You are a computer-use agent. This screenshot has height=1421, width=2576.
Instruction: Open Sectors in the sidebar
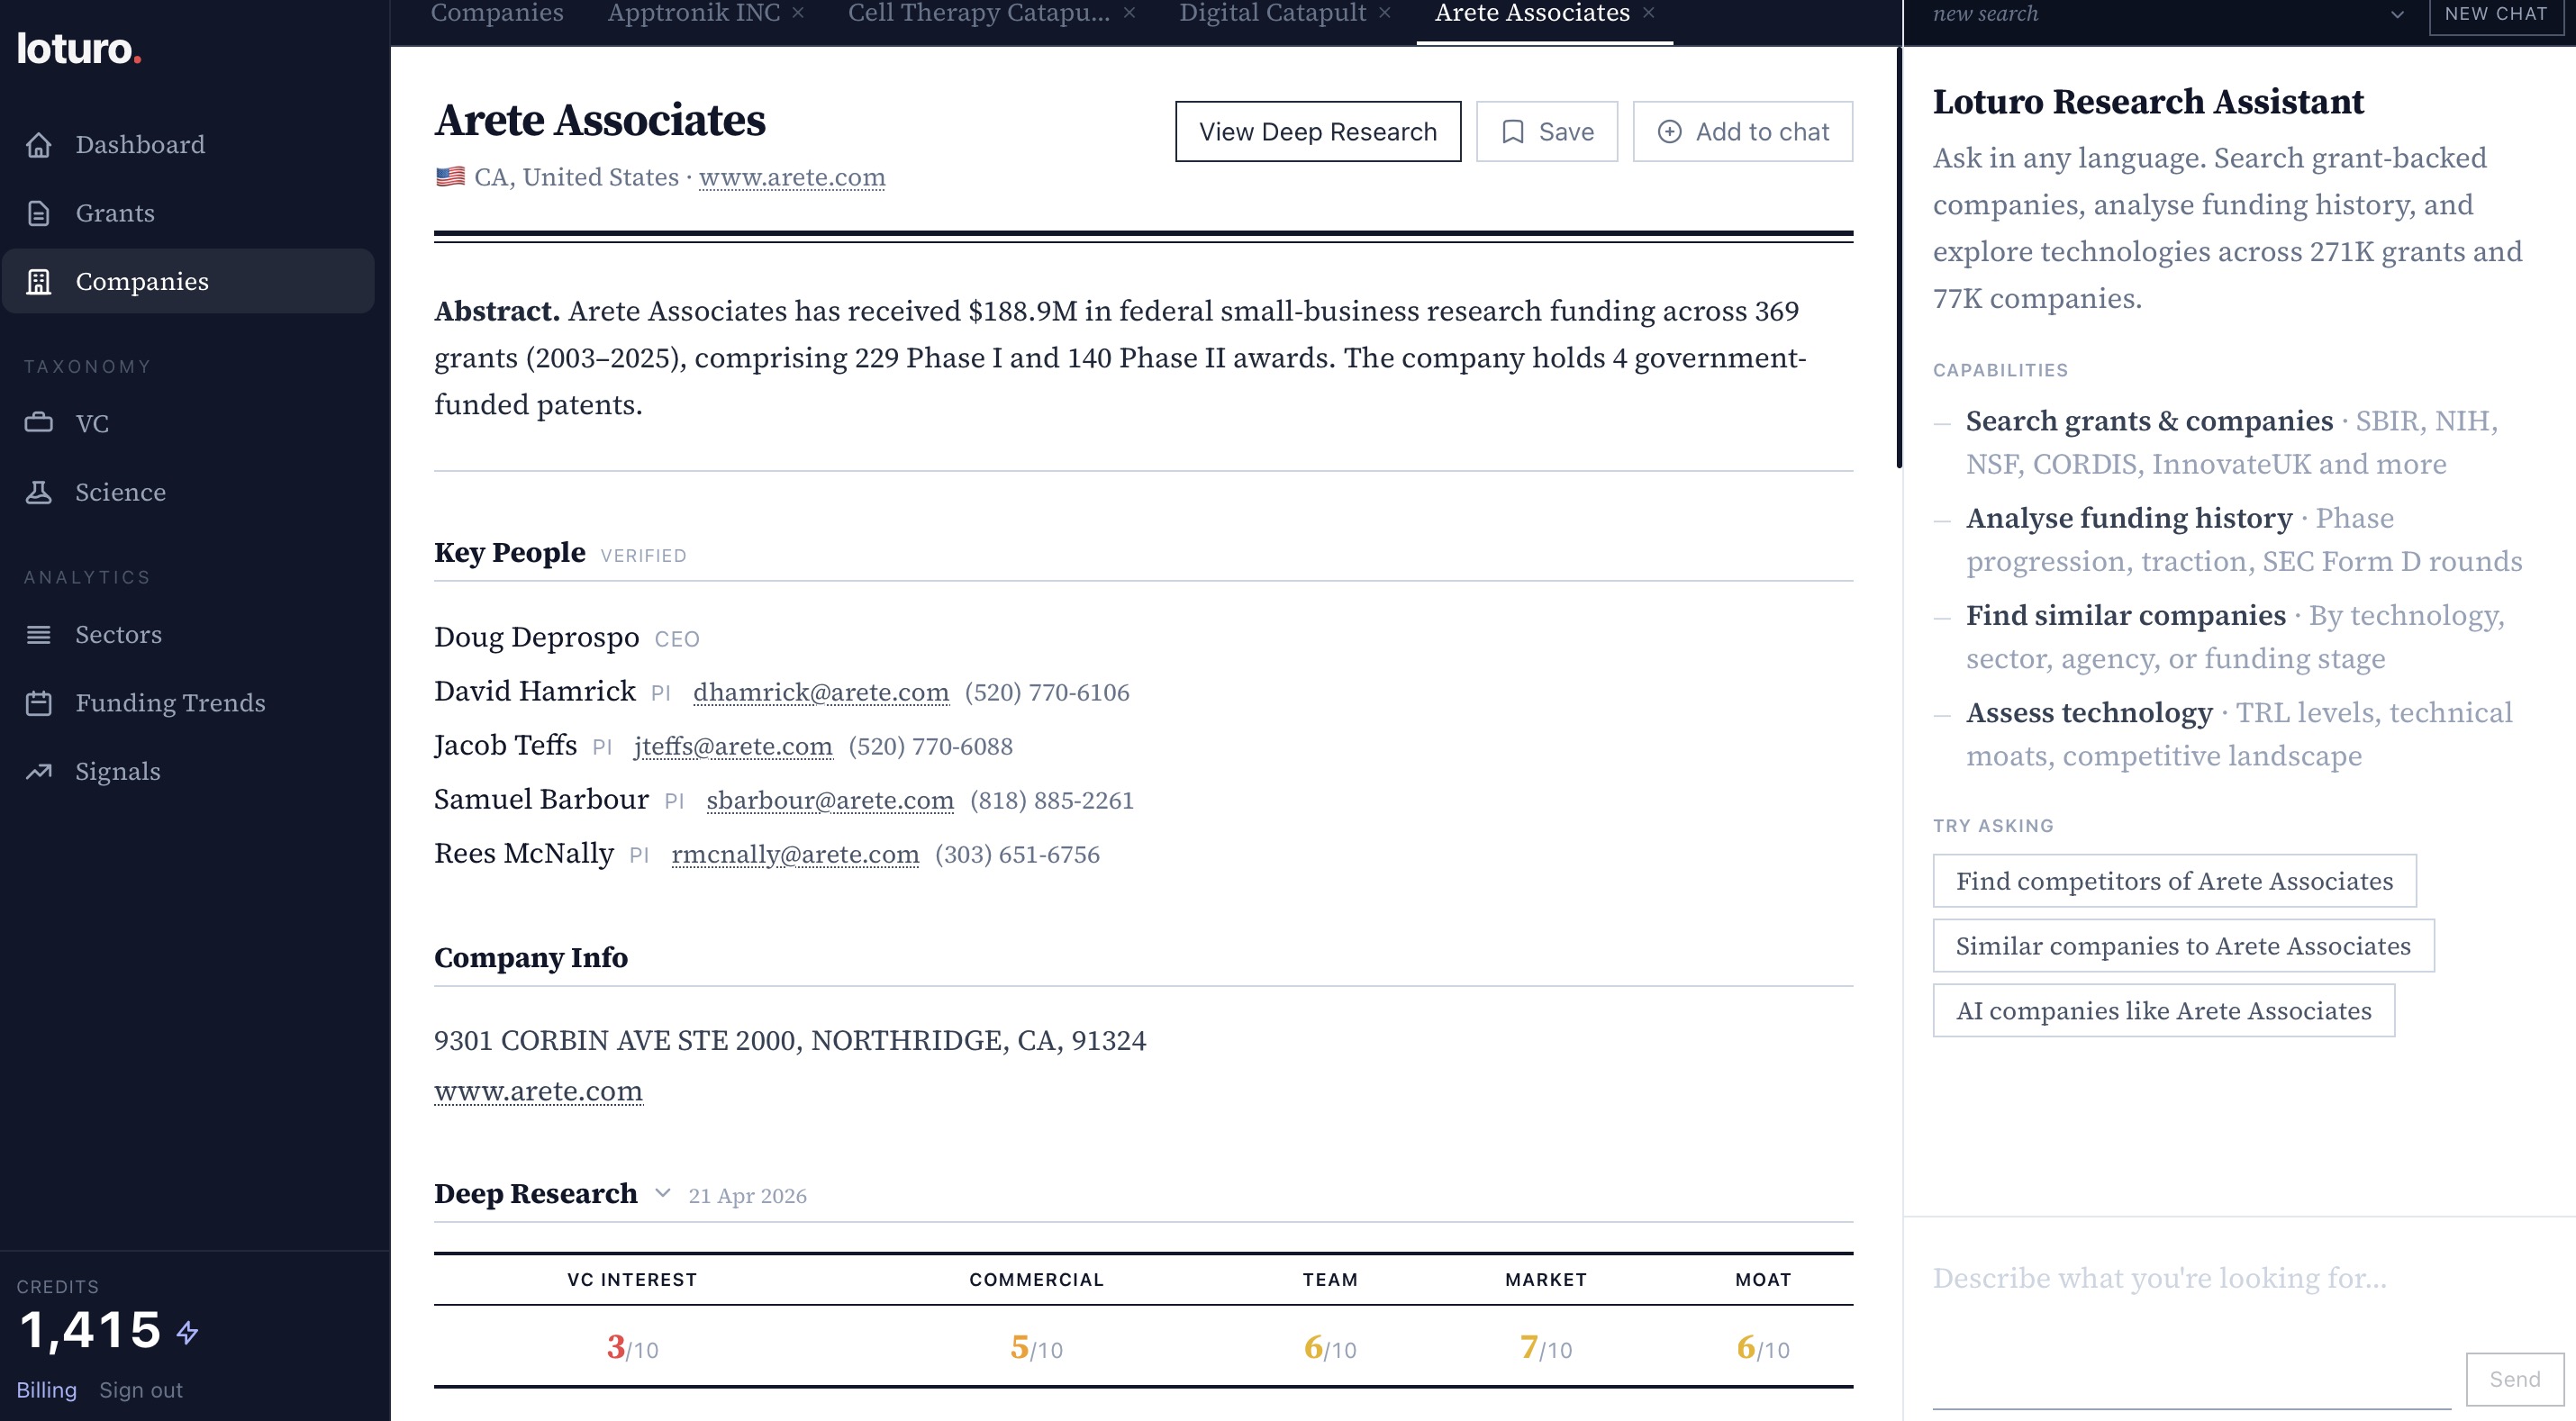click(x=188, y=635)
